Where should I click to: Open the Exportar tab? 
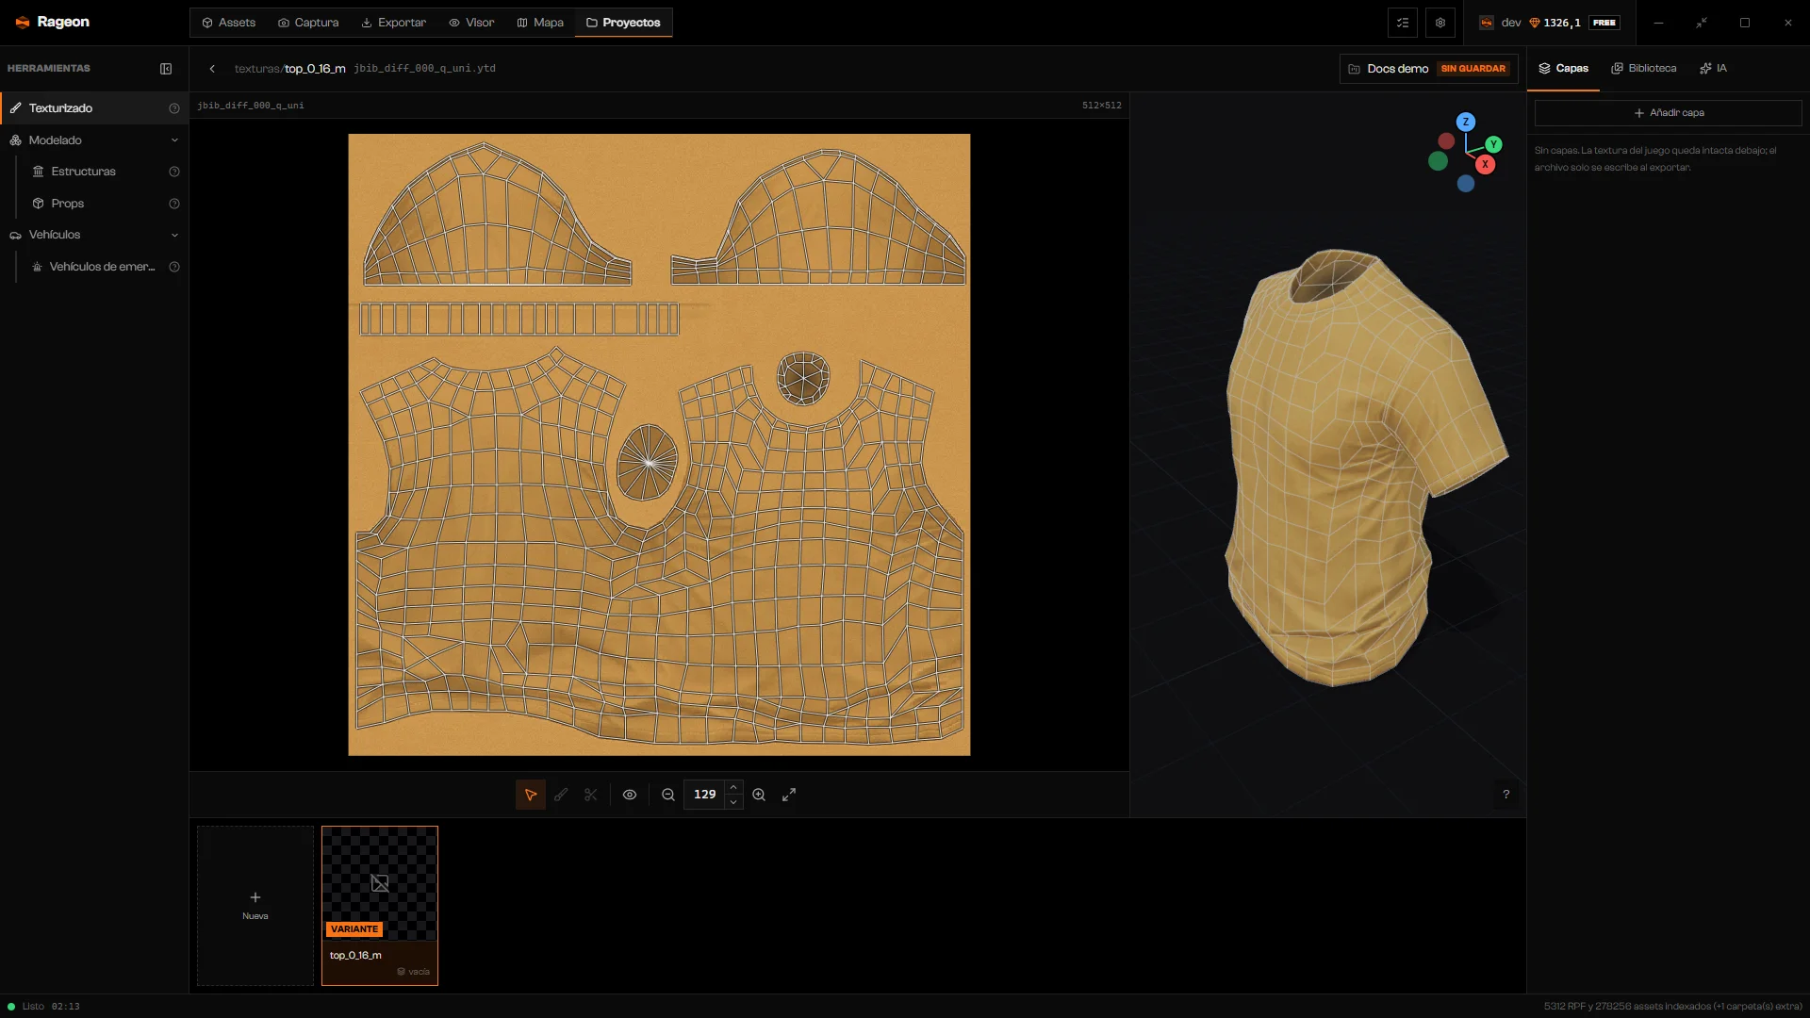pos(394,23)
